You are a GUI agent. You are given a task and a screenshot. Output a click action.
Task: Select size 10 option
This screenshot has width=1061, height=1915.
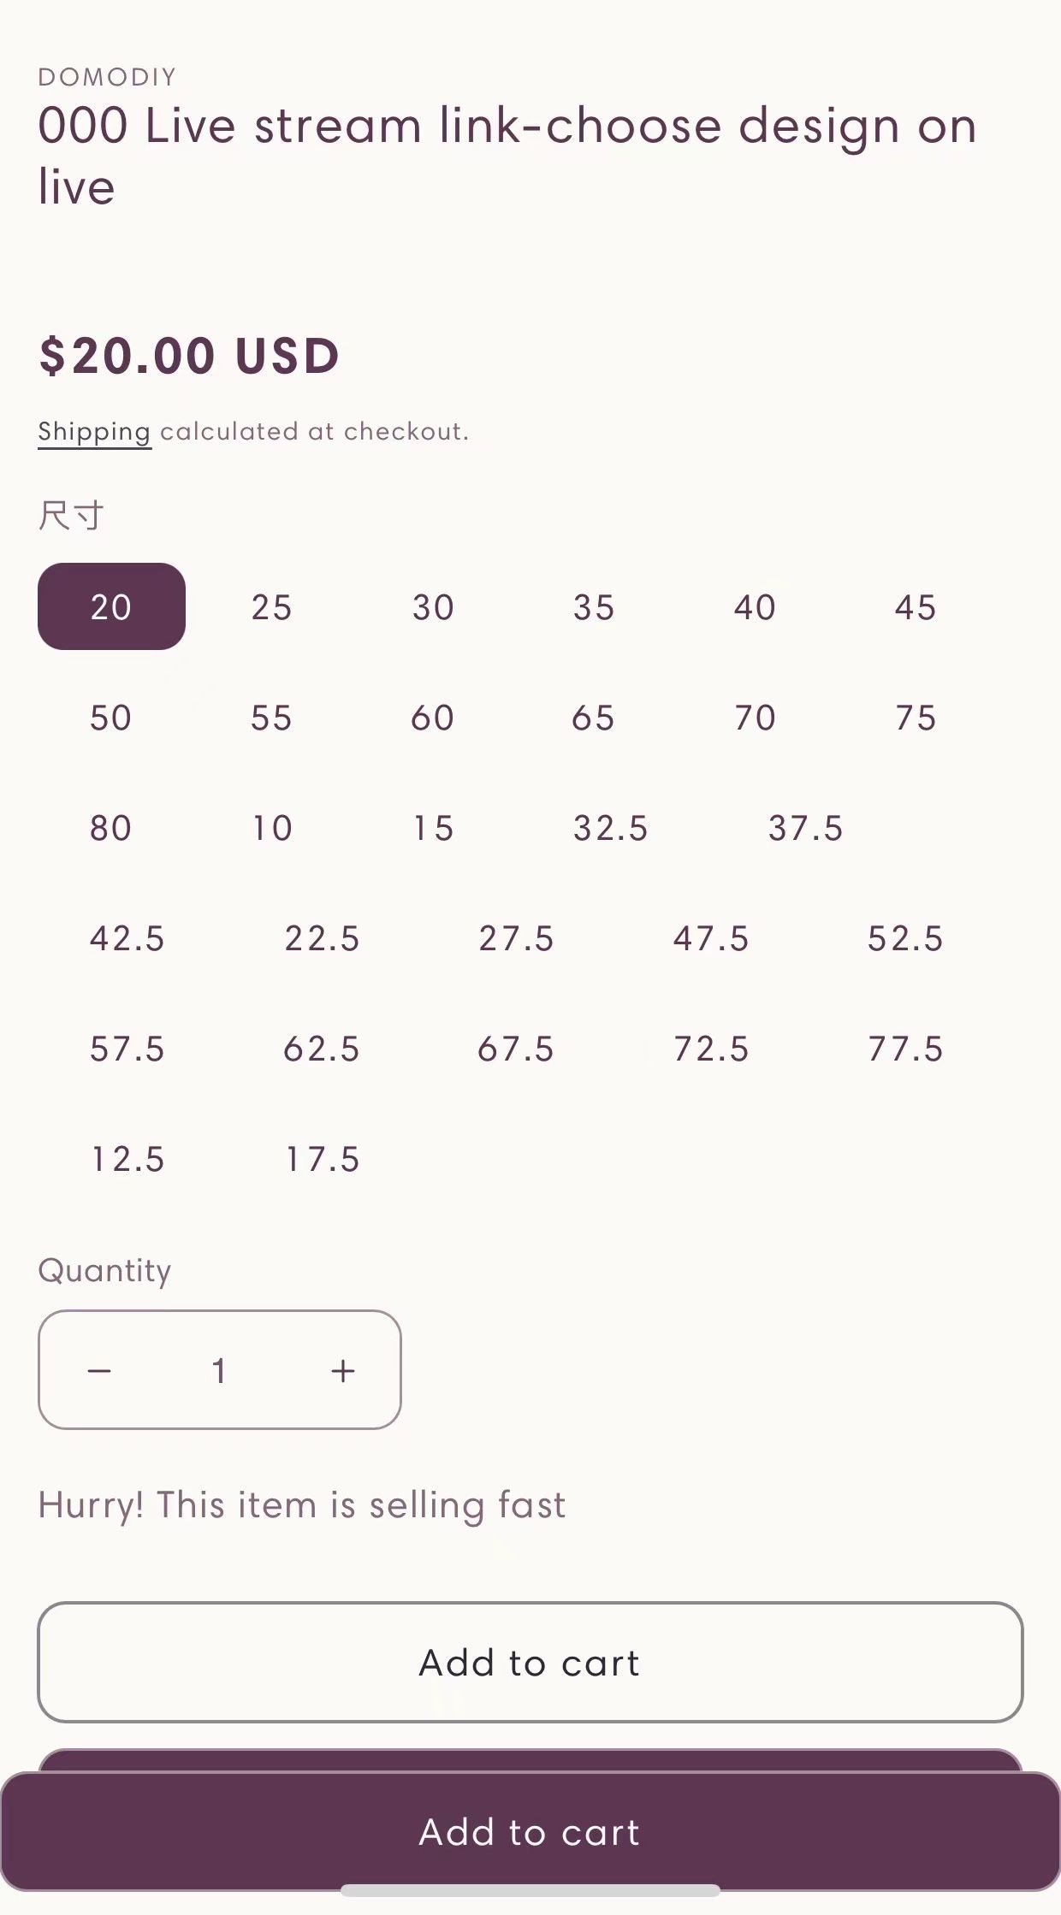(272, 828)
